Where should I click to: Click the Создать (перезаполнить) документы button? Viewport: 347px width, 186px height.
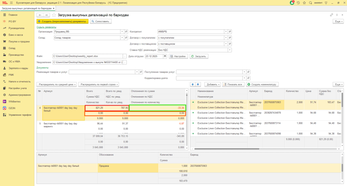click(62, 21)
